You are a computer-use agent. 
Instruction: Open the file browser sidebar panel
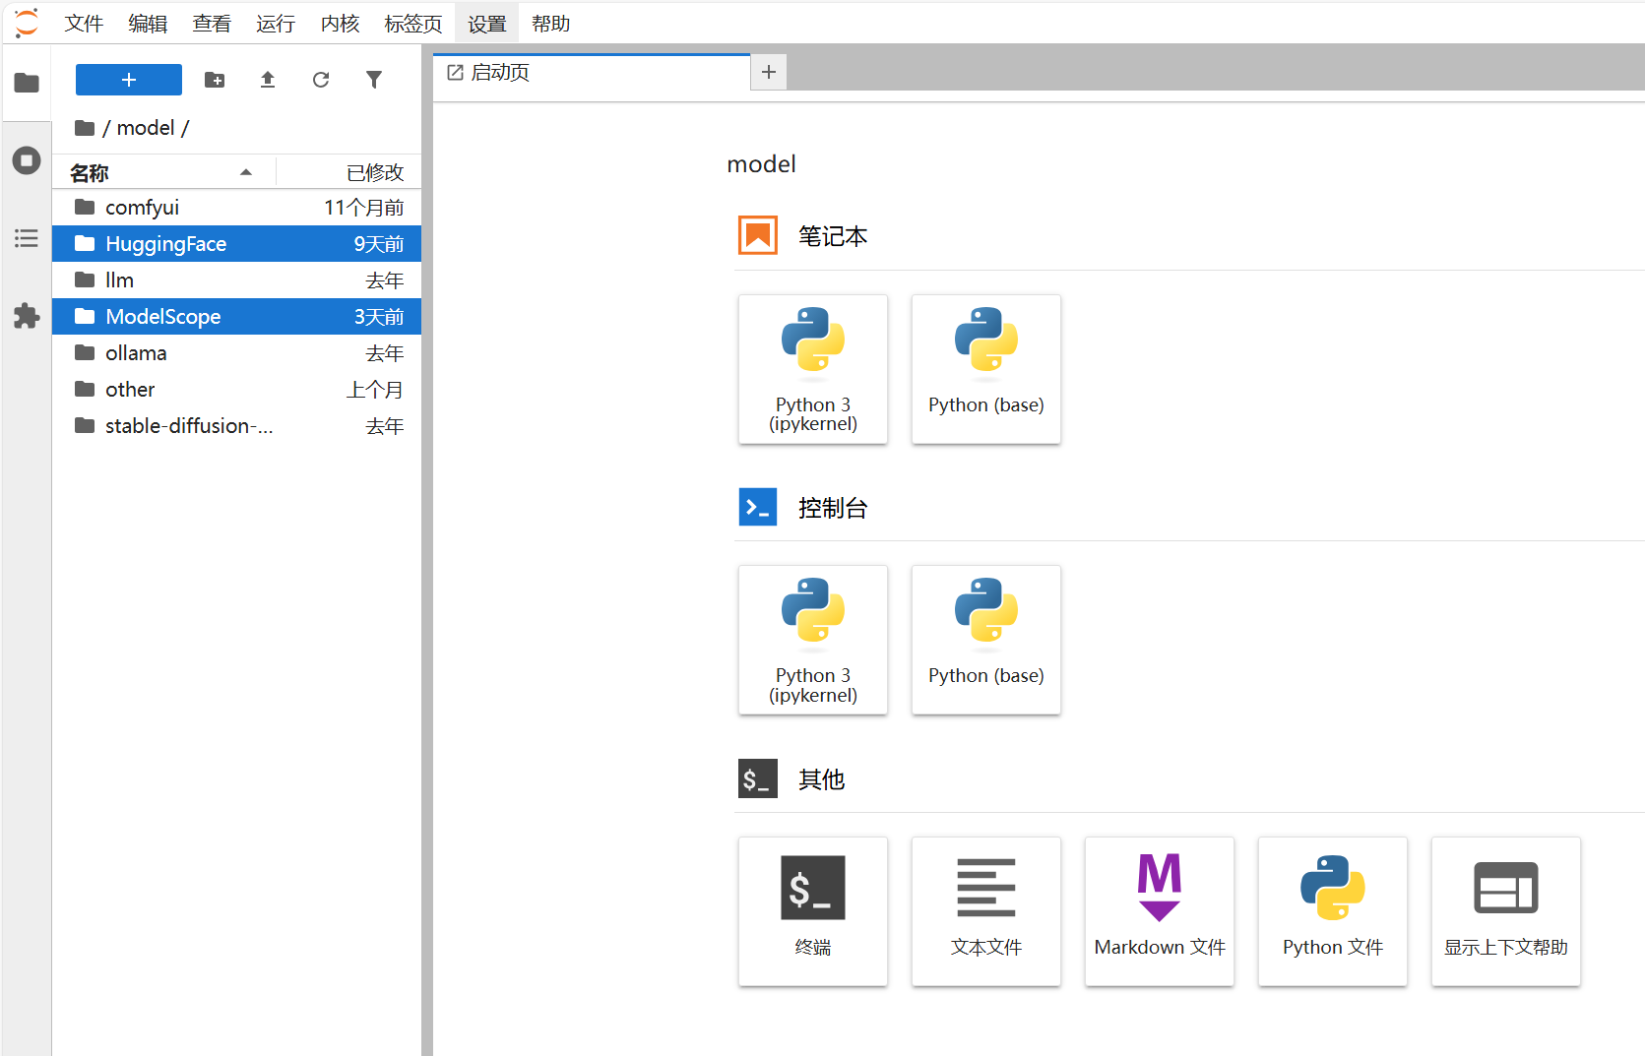click(27, 83)
